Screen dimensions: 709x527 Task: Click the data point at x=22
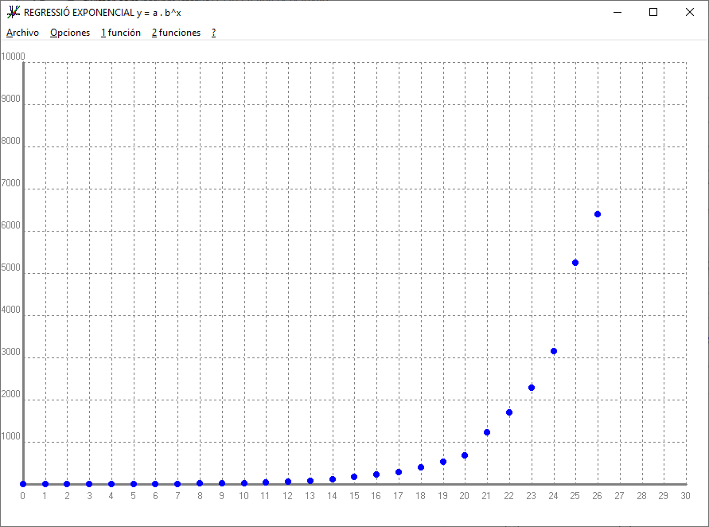click(x=509, y=412)
